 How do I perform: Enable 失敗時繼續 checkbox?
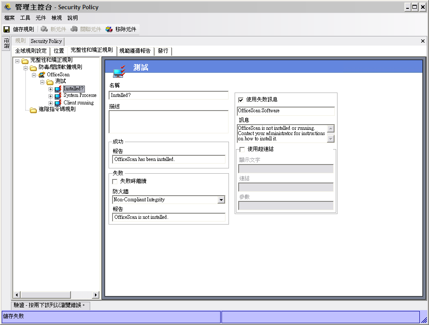(x=115, y=182)
